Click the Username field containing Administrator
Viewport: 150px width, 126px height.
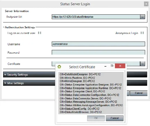[x=98, y=44]
